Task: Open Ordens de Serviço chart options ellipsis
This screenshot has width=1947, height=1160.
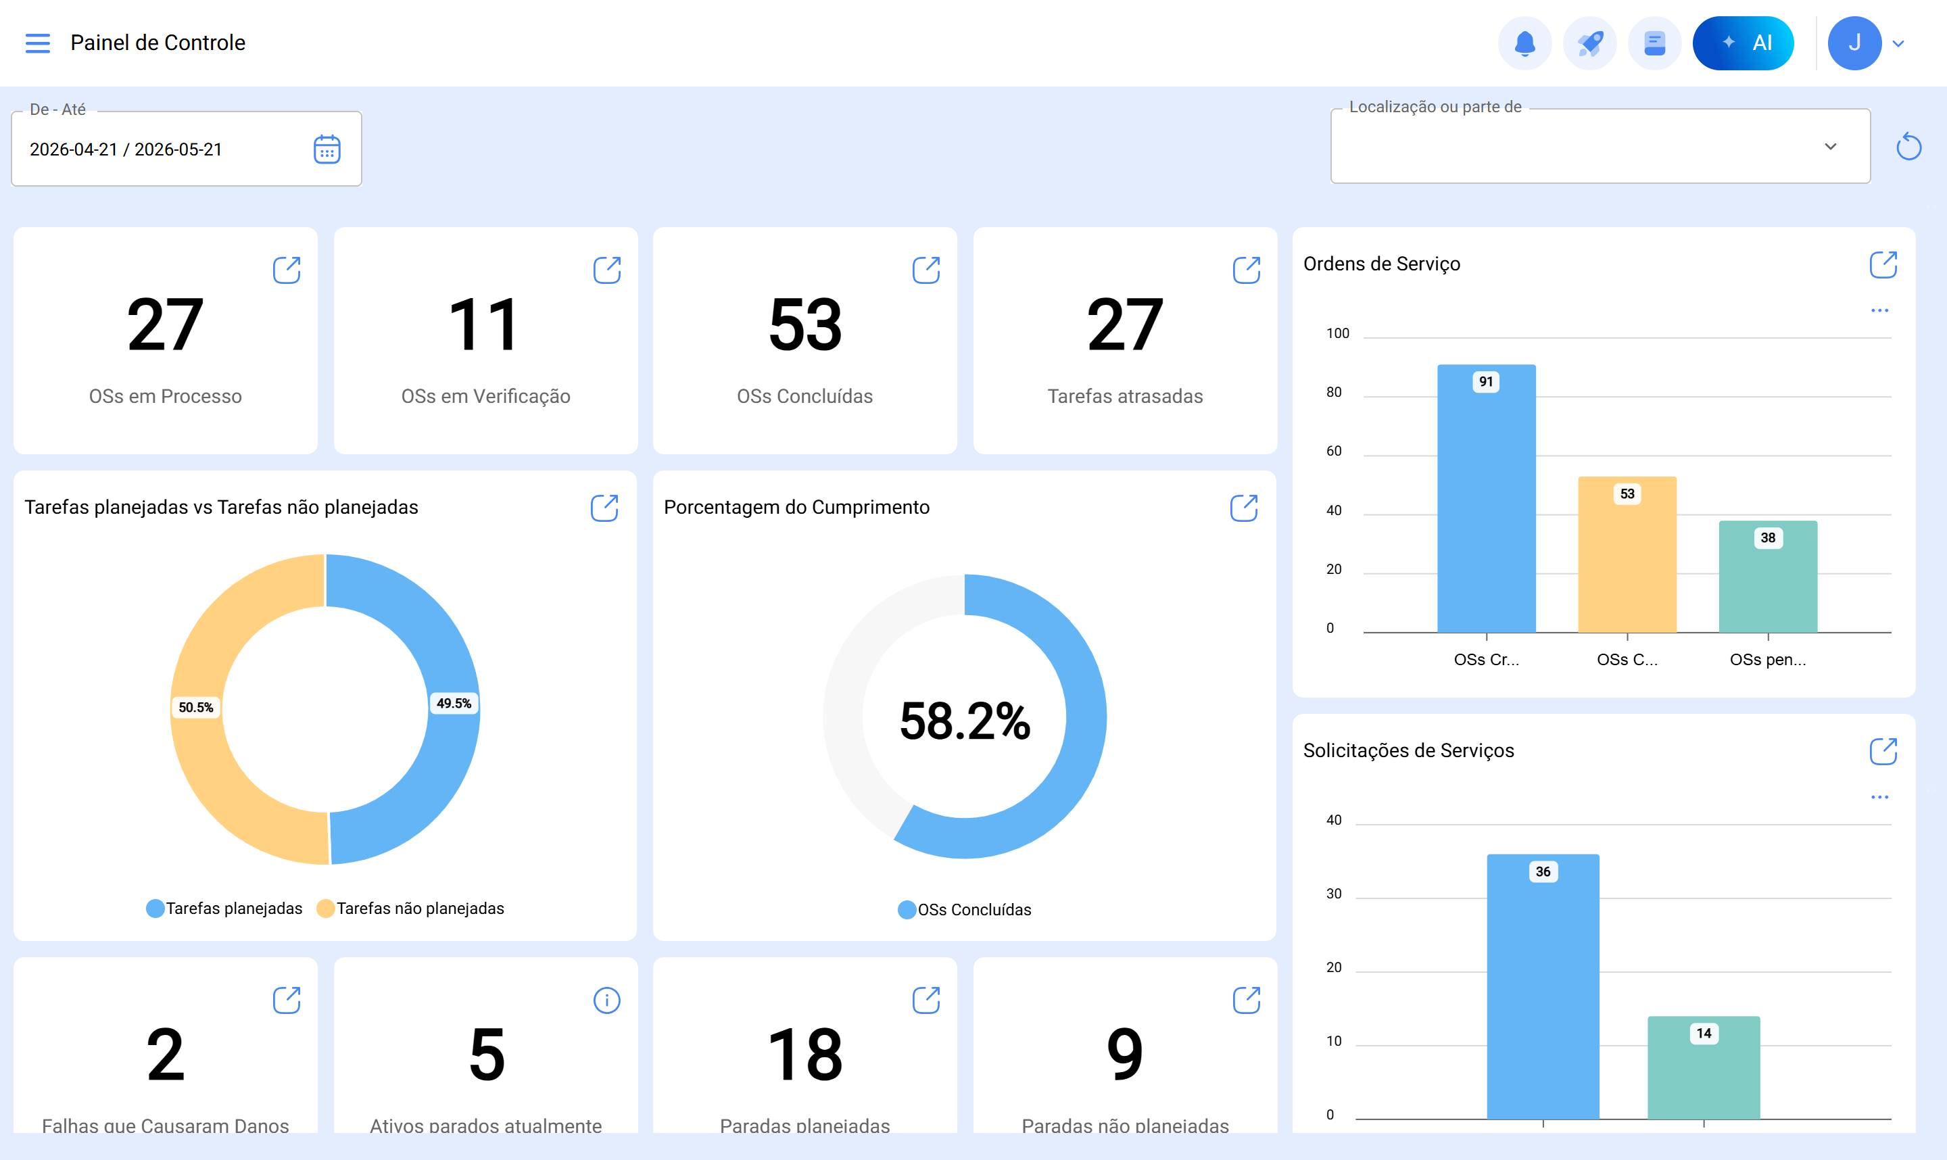Action: coord(1879,311)
